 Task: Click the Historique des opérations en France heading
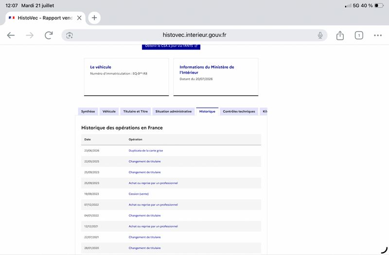coord(122,128)
